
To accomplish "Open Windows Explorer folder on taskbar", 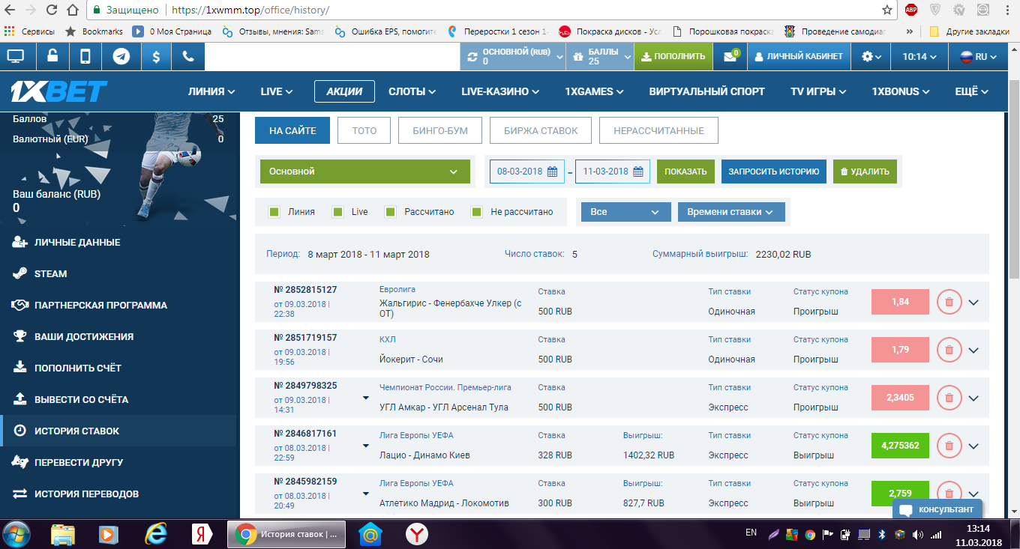I will point(63,534).
